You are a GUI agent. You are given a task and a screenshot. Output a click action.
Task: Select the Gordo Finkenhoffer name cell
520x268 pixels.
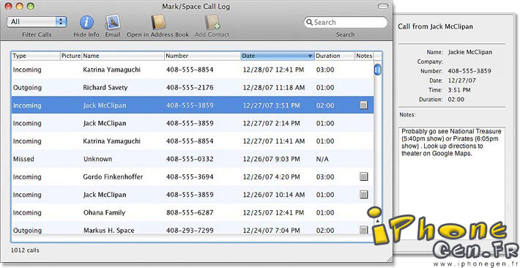[x=113, y=176]
